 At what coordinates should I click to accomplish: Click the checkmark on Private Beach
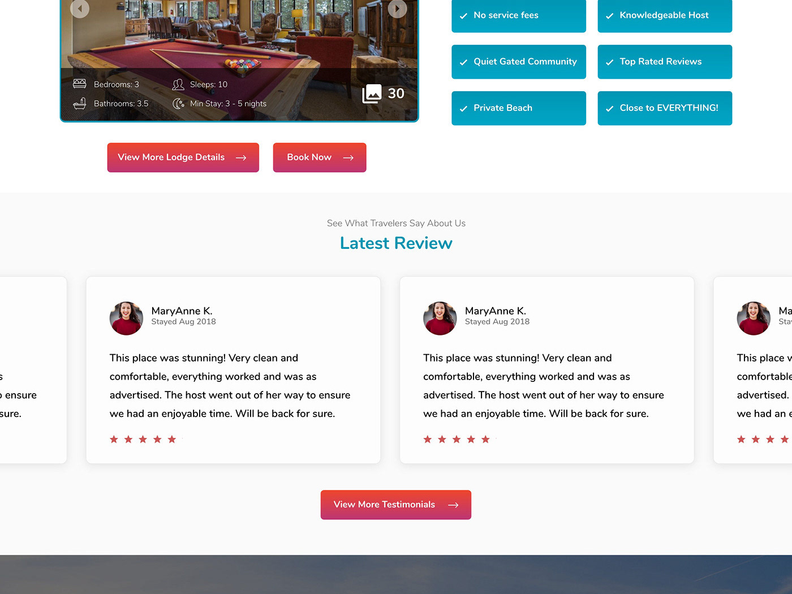(x=463, y=109)
